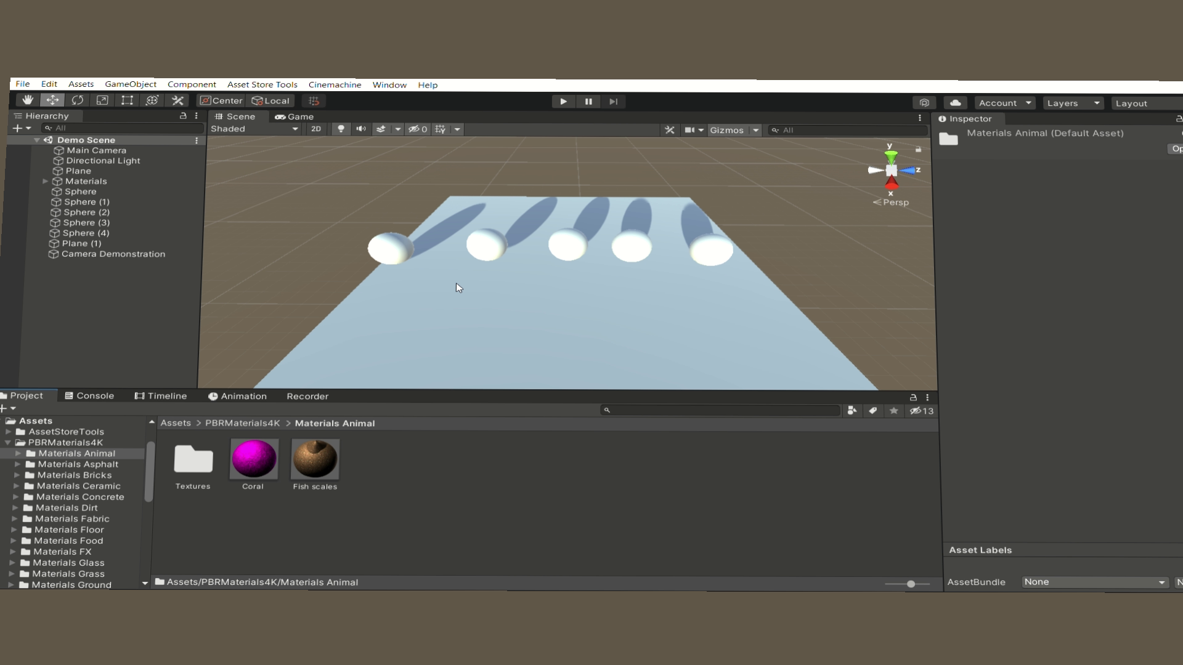Image resolution: width=1183 pixels, height=665 pixels.
Task: Open the File menu
Action: [23, 84]
